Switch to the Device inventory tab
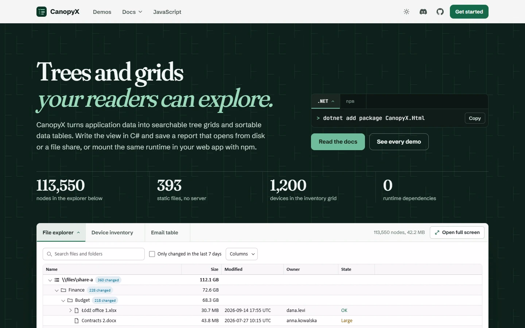This screenshot has width=525, height=328. [115, 233]
